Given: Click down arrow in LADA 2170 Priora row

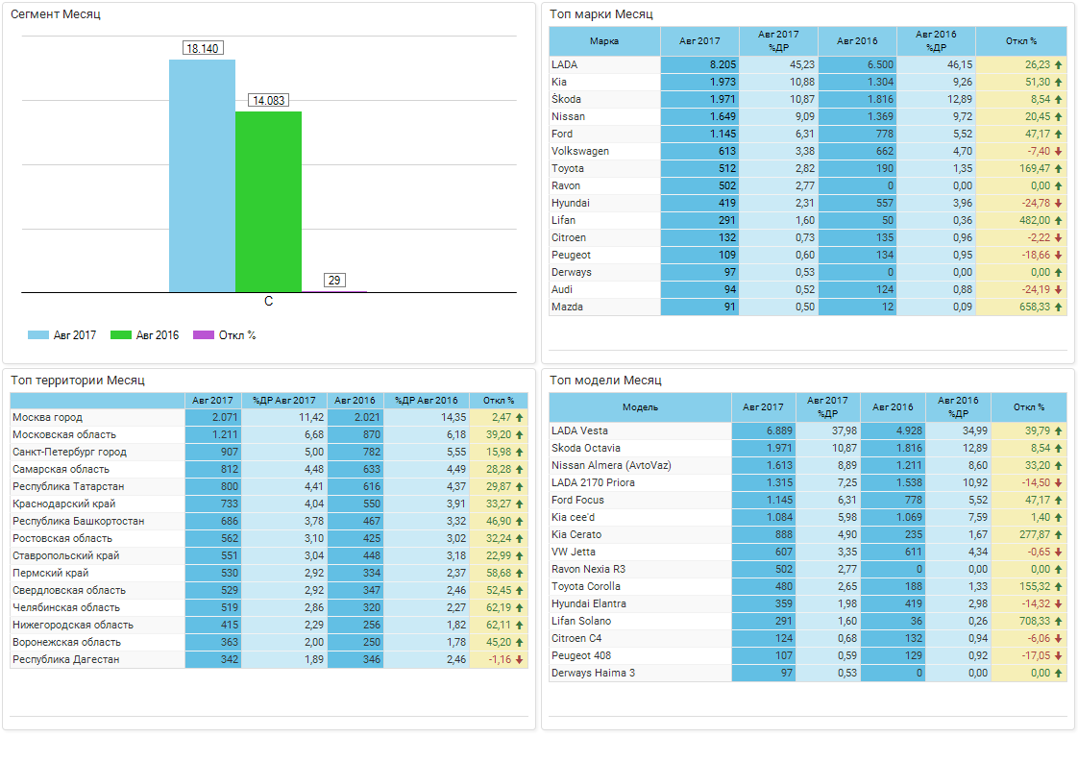Looking at the screenshot, I should click(x=1059, y=482).
